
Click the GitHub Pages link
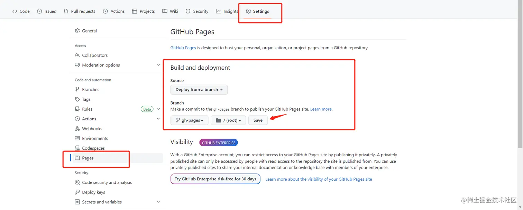point(183,48)
